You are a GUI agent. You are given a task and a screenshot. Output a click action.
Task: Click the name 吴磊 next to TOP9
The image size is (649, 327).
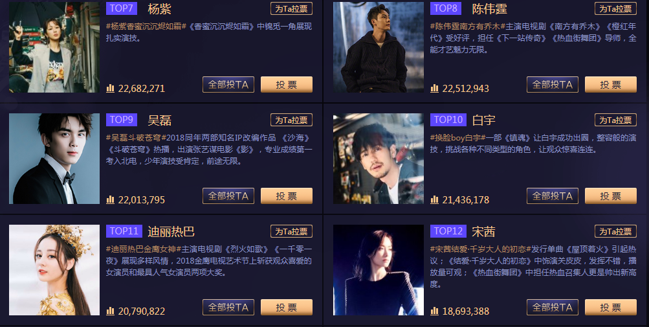coord(159,120)
